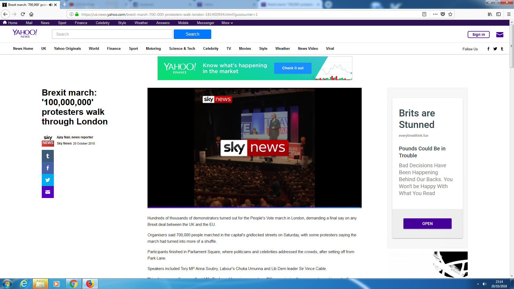Click the video progress bar
Screen dimensions: 514x289
coord(255,207)
